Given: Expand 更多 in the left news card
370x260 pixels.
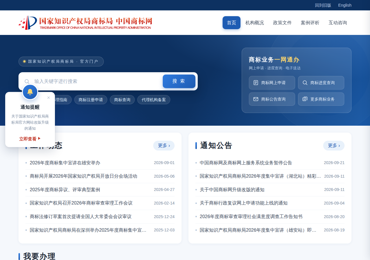Looking at the screenshot, I should pyautogui.click(x=164, y=146).
